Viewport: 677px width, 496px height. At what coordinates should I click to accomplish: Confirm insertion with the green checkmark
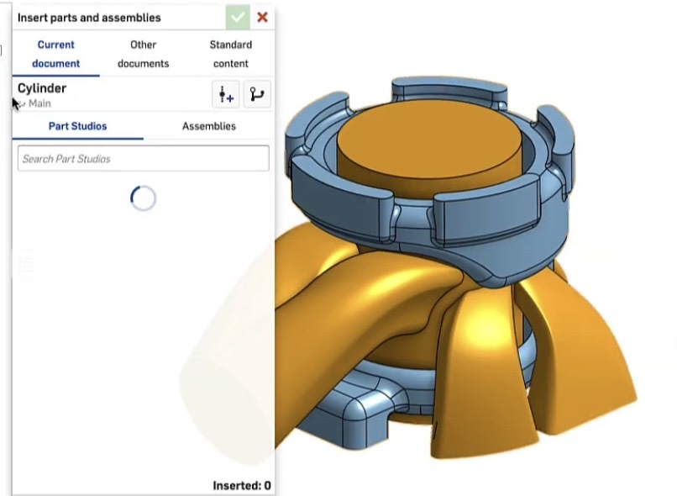click(x=238, y=17)
